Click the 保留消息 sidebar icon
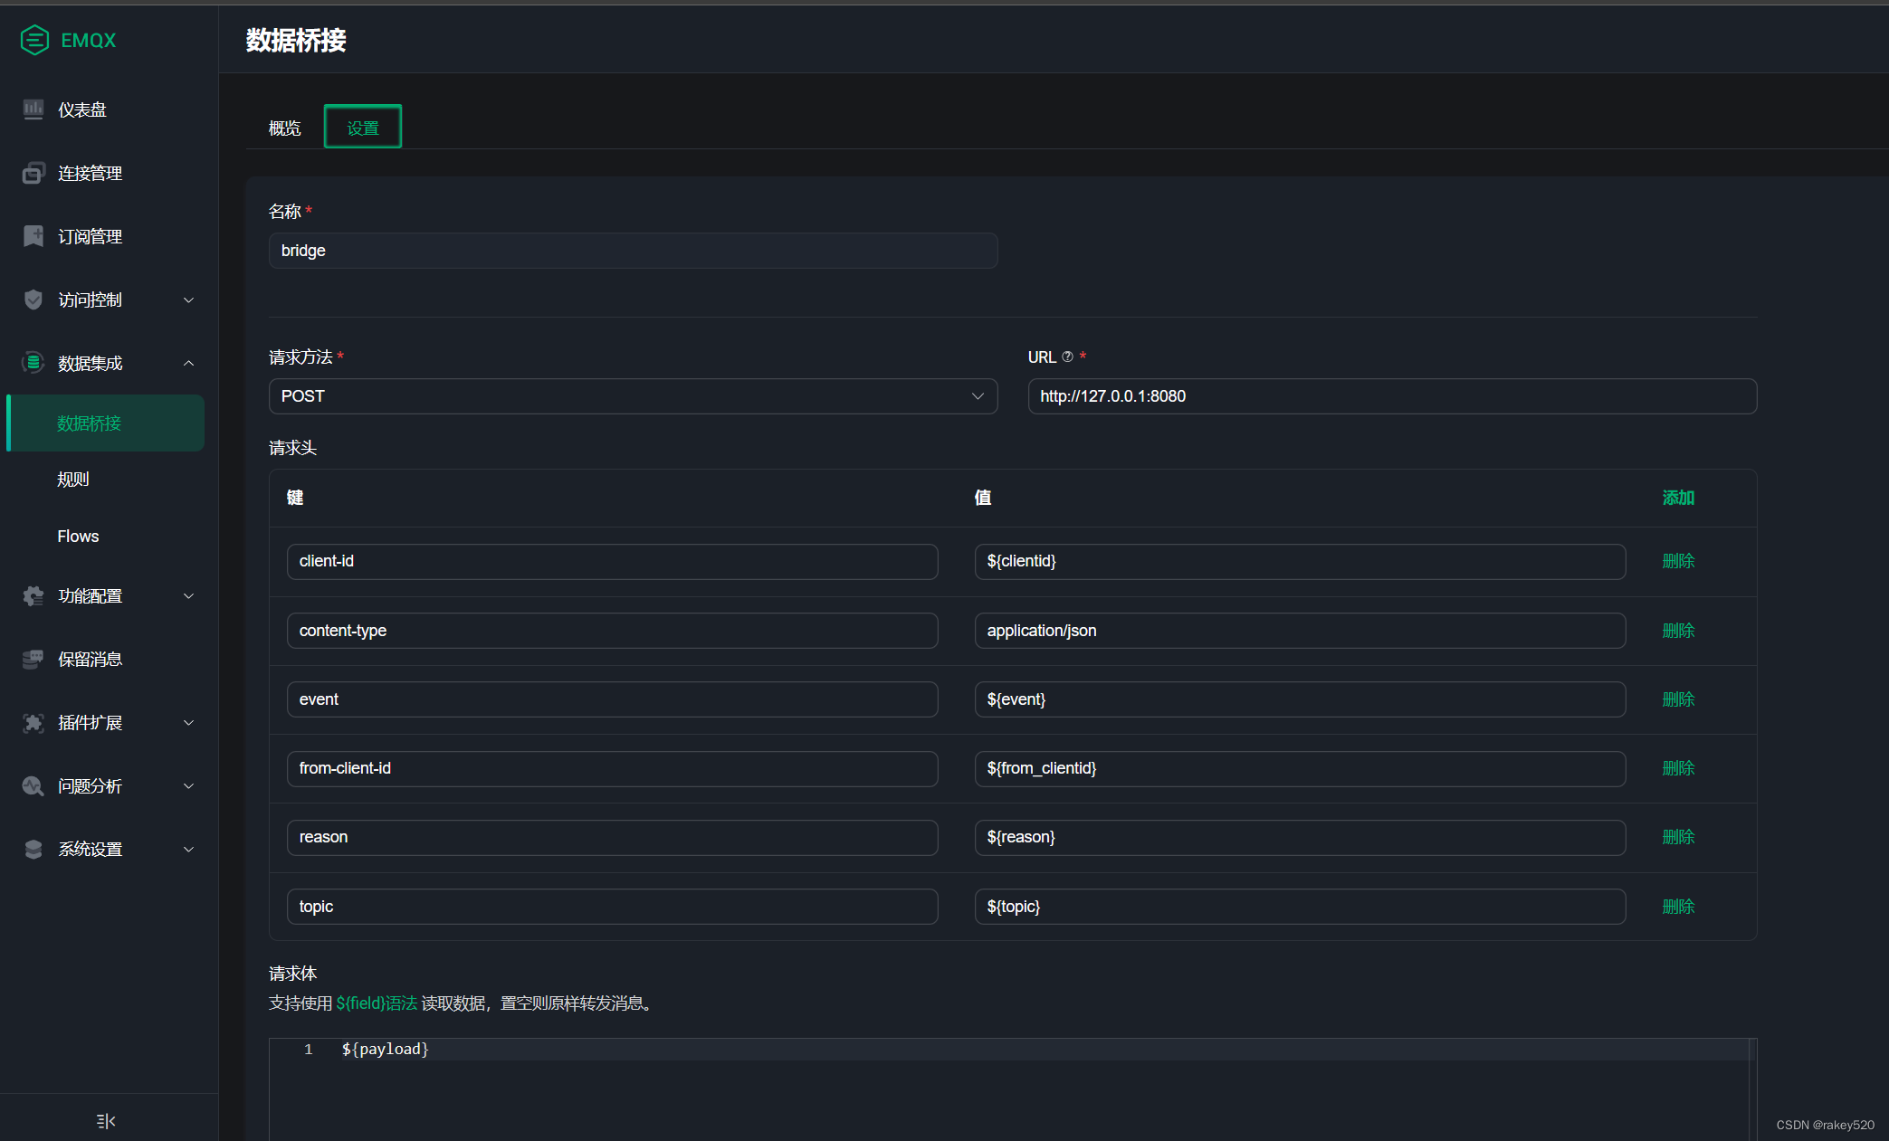Screen dimensions: 1889x1141 33,659
